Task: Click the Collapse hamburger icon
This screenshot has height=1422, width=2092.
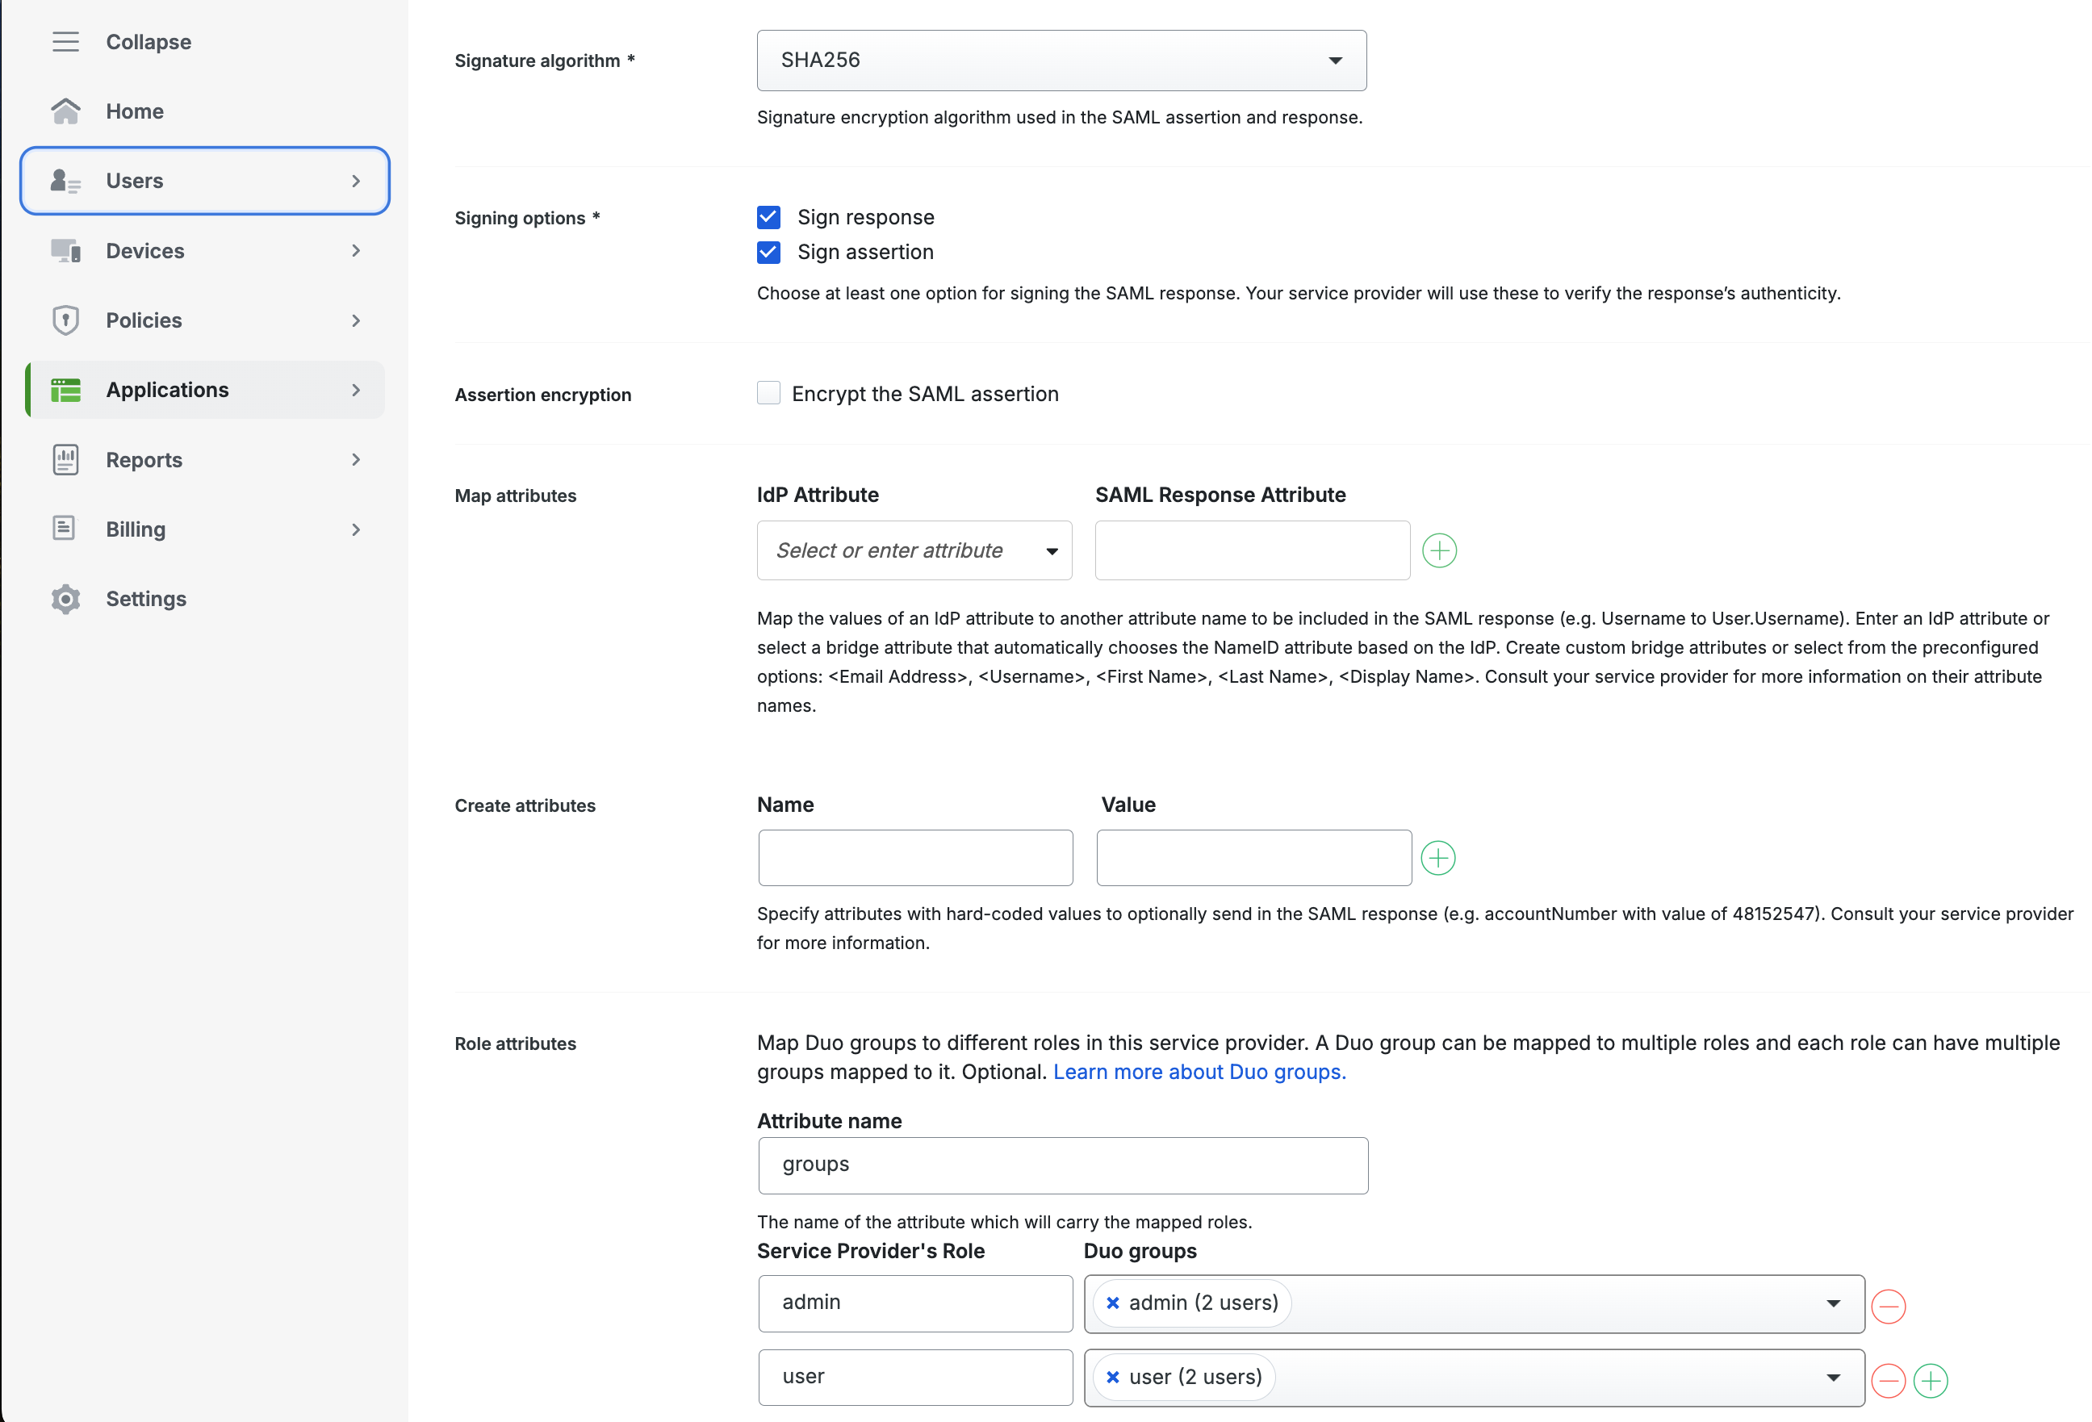Action: pyautogui.click(x=65, y=41)
